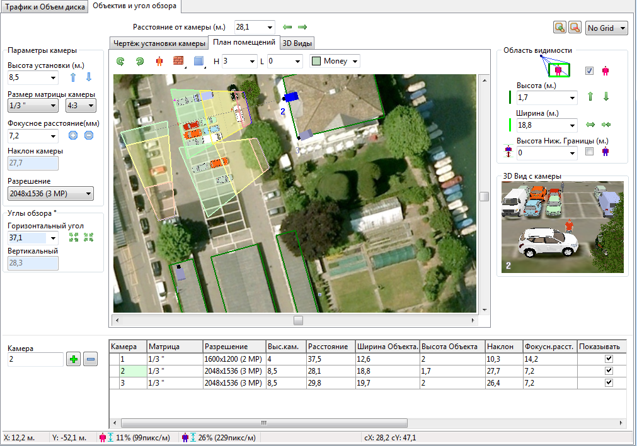This screenshot has width=637, height=446.
Task: Uncheck the visibility area person checkbox
Action: pyautogui.click(x=589, y=70)
